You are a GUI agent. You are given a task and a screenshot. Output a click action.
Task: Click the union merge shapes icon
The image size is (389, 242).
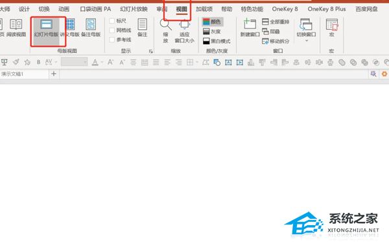tap(342, 62)
